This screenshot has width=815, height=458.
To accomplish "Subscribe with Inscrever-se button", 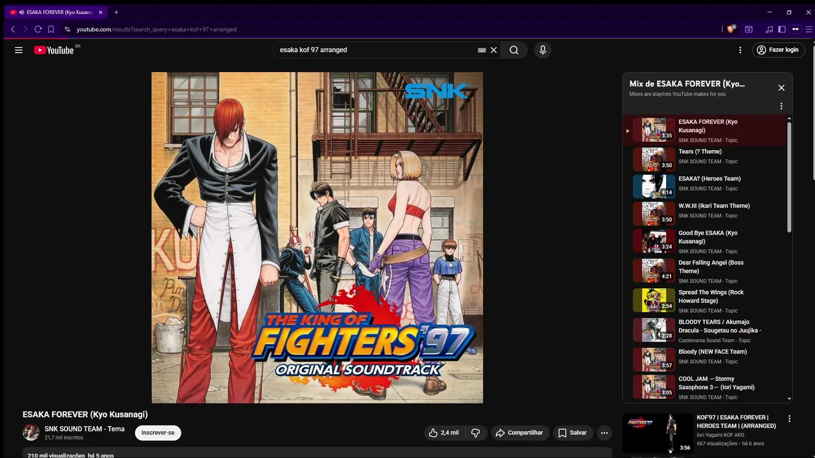I will point(158,433).
